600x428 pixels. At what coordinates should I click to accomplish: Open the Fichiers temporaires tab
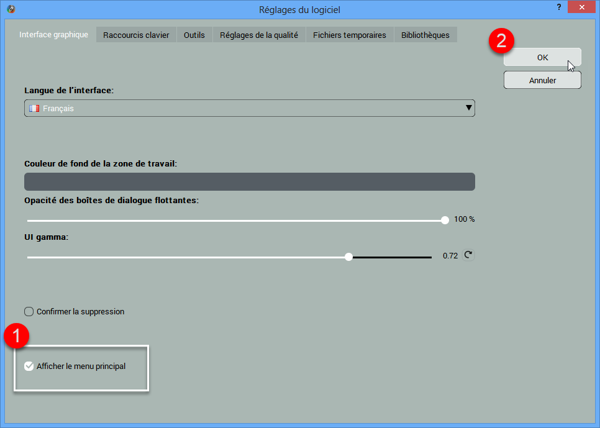[x=350, y=35]
